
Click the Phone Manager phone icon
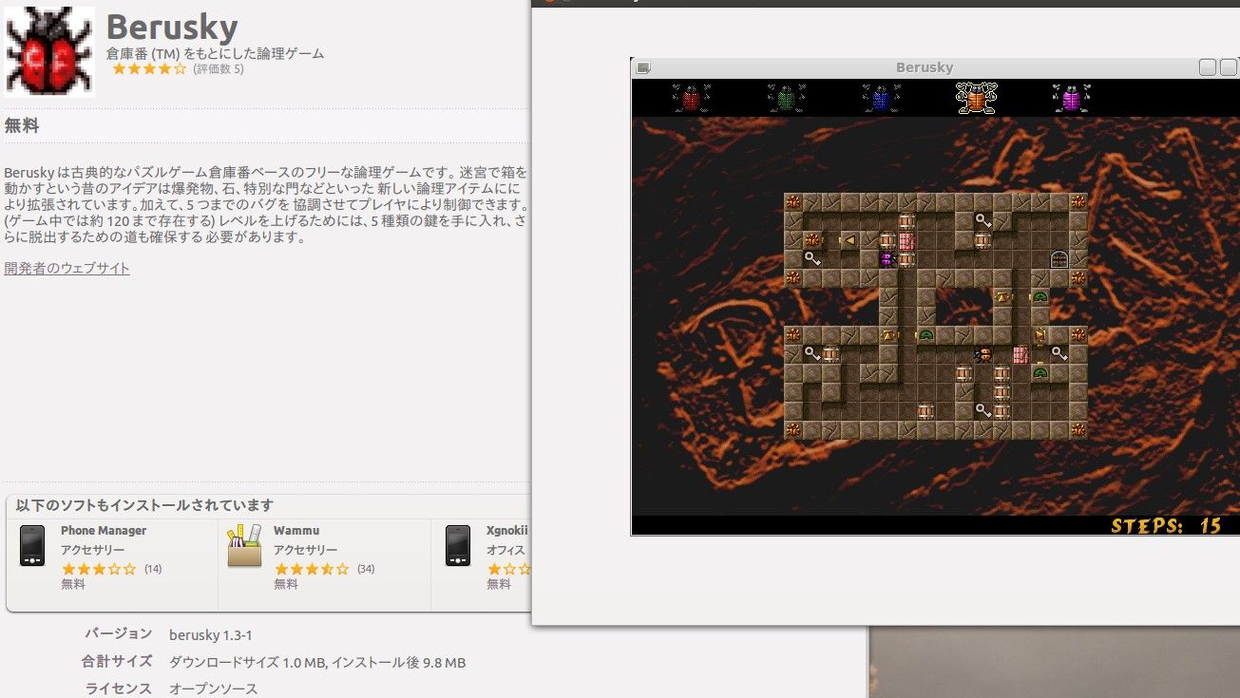(32, 545)
